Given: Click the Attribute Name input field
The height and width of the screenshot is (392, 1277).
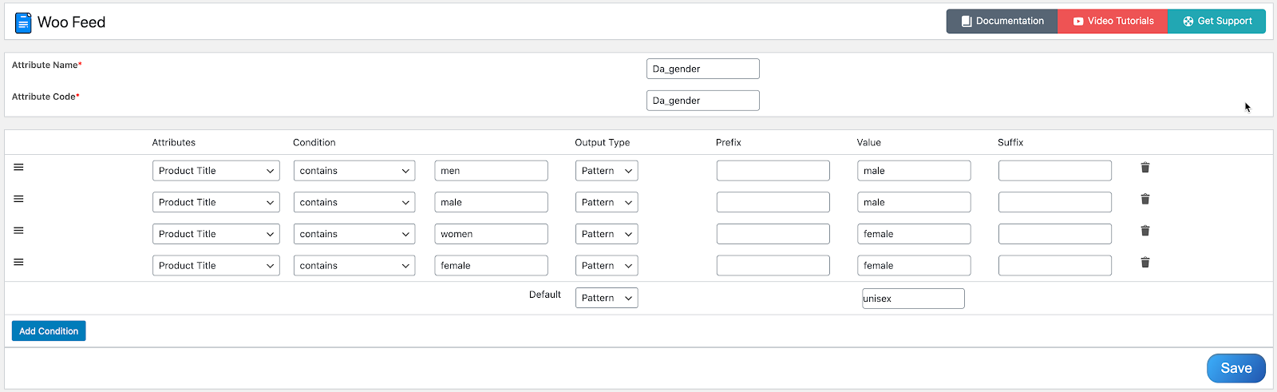Looking at the screenshot, I should tap(702, 69).
